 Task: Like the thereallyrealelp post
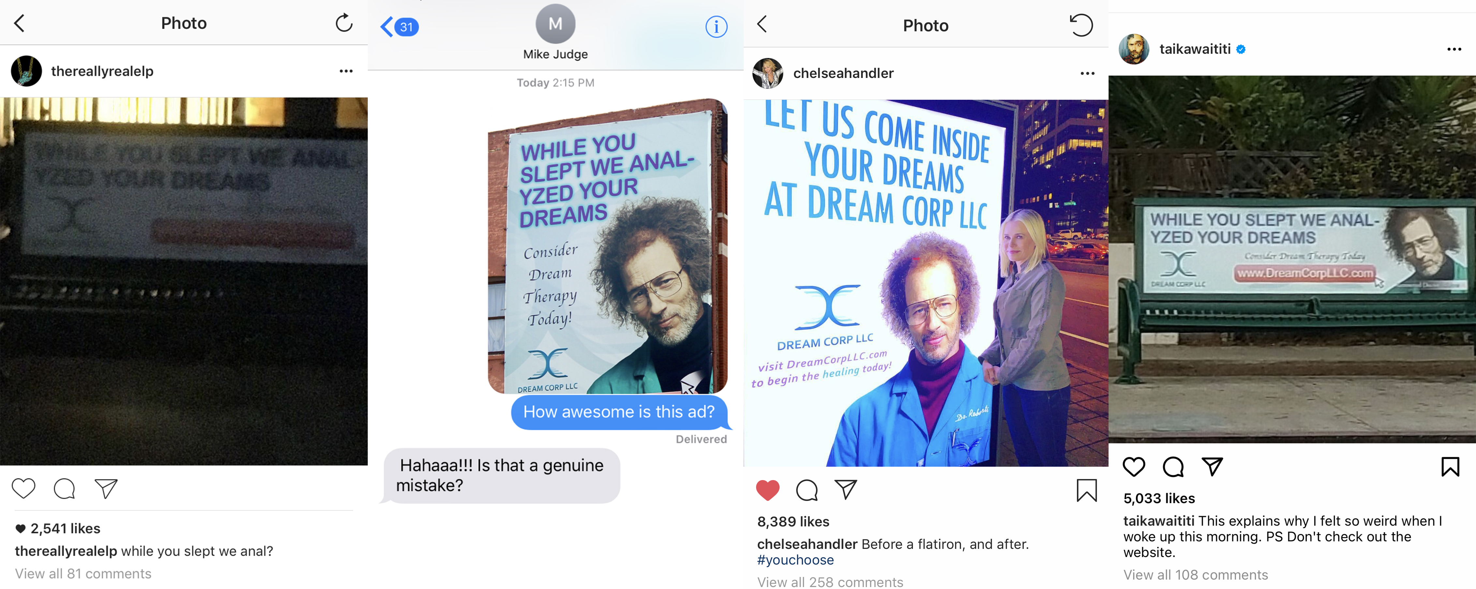tap(23, 488)
